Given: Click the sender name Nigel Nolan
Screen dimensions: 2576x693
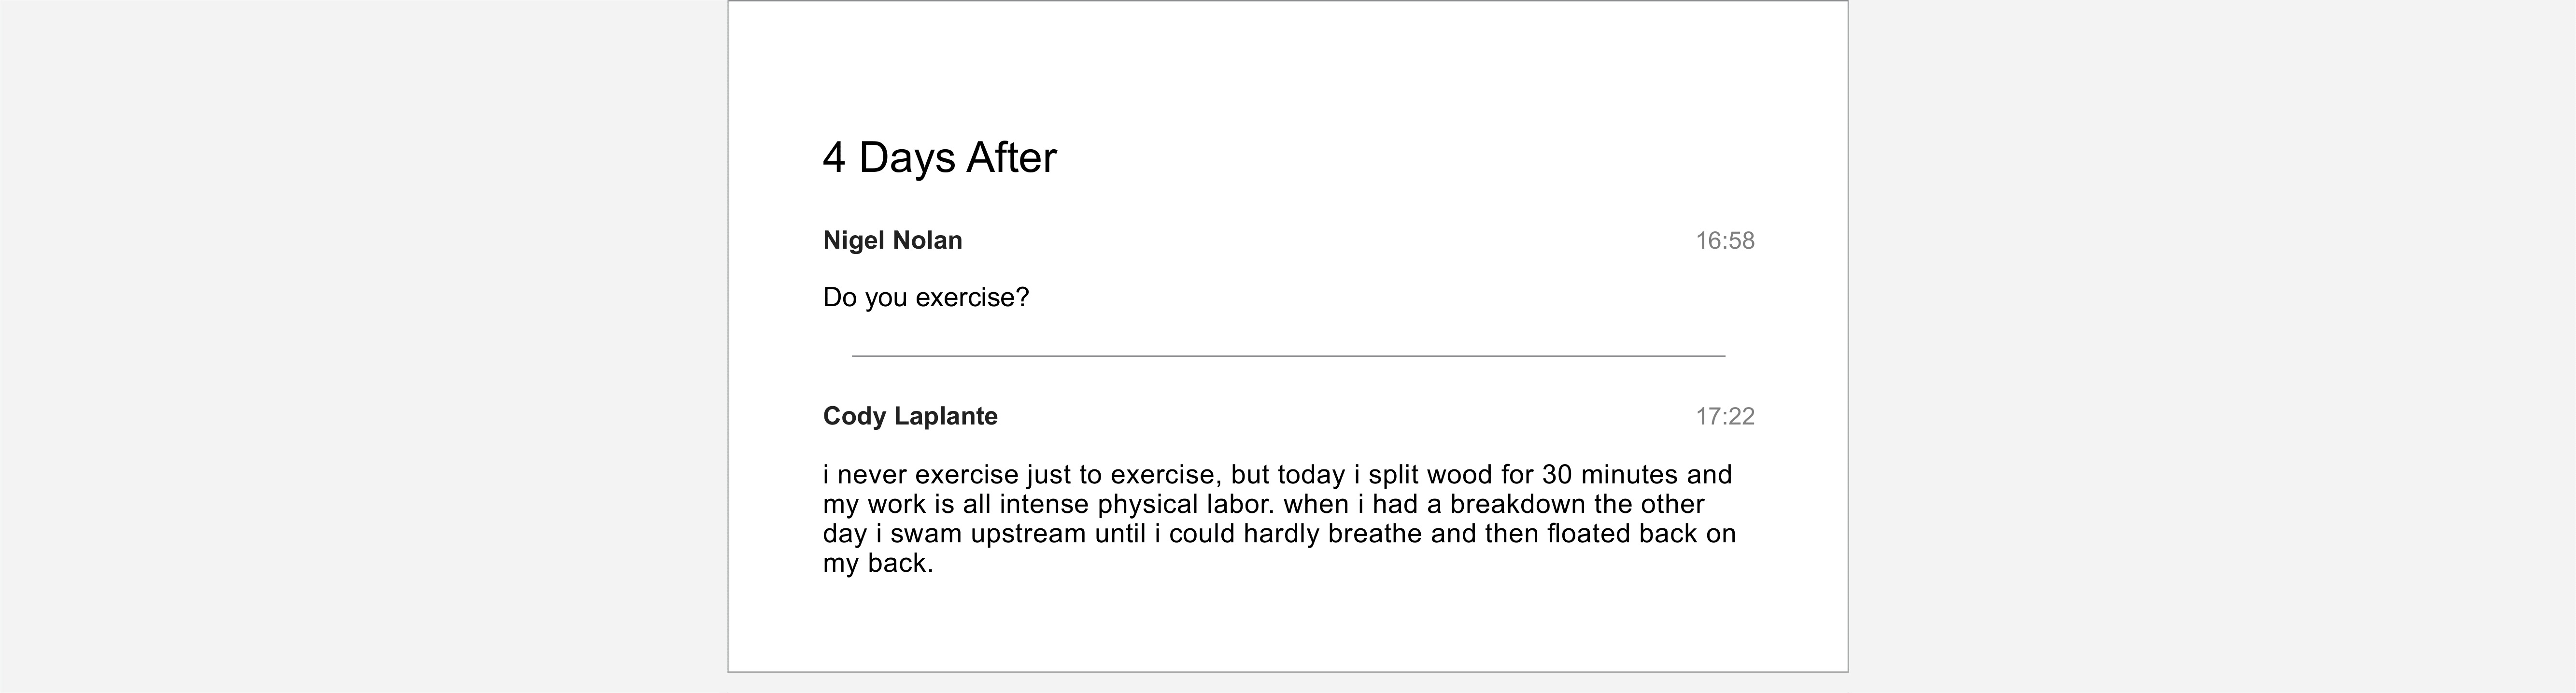Looking at the screenshot, I should [x=892, y=241].
